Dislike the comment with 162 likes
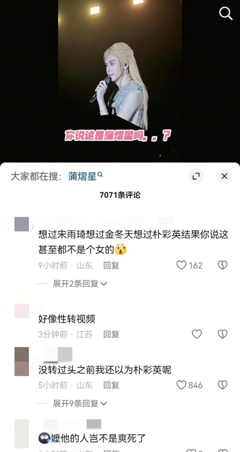Screen dimensions: 240x452 point(222,265)
